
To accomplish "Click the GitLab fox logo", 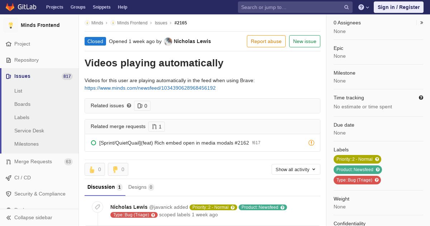I will click(x=10, y=7).
